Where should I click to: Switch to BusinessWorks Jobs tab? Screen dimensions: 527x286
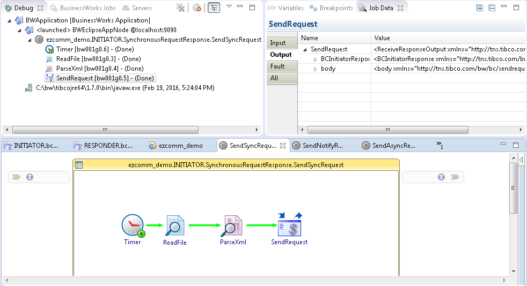pyautogui.click(x=83, y=7)
